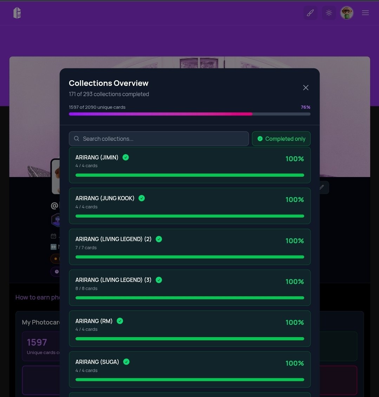Click the pencil edit icon behind the dialog
Viewport: 379px width, 397px height.
tap(322, 187)
